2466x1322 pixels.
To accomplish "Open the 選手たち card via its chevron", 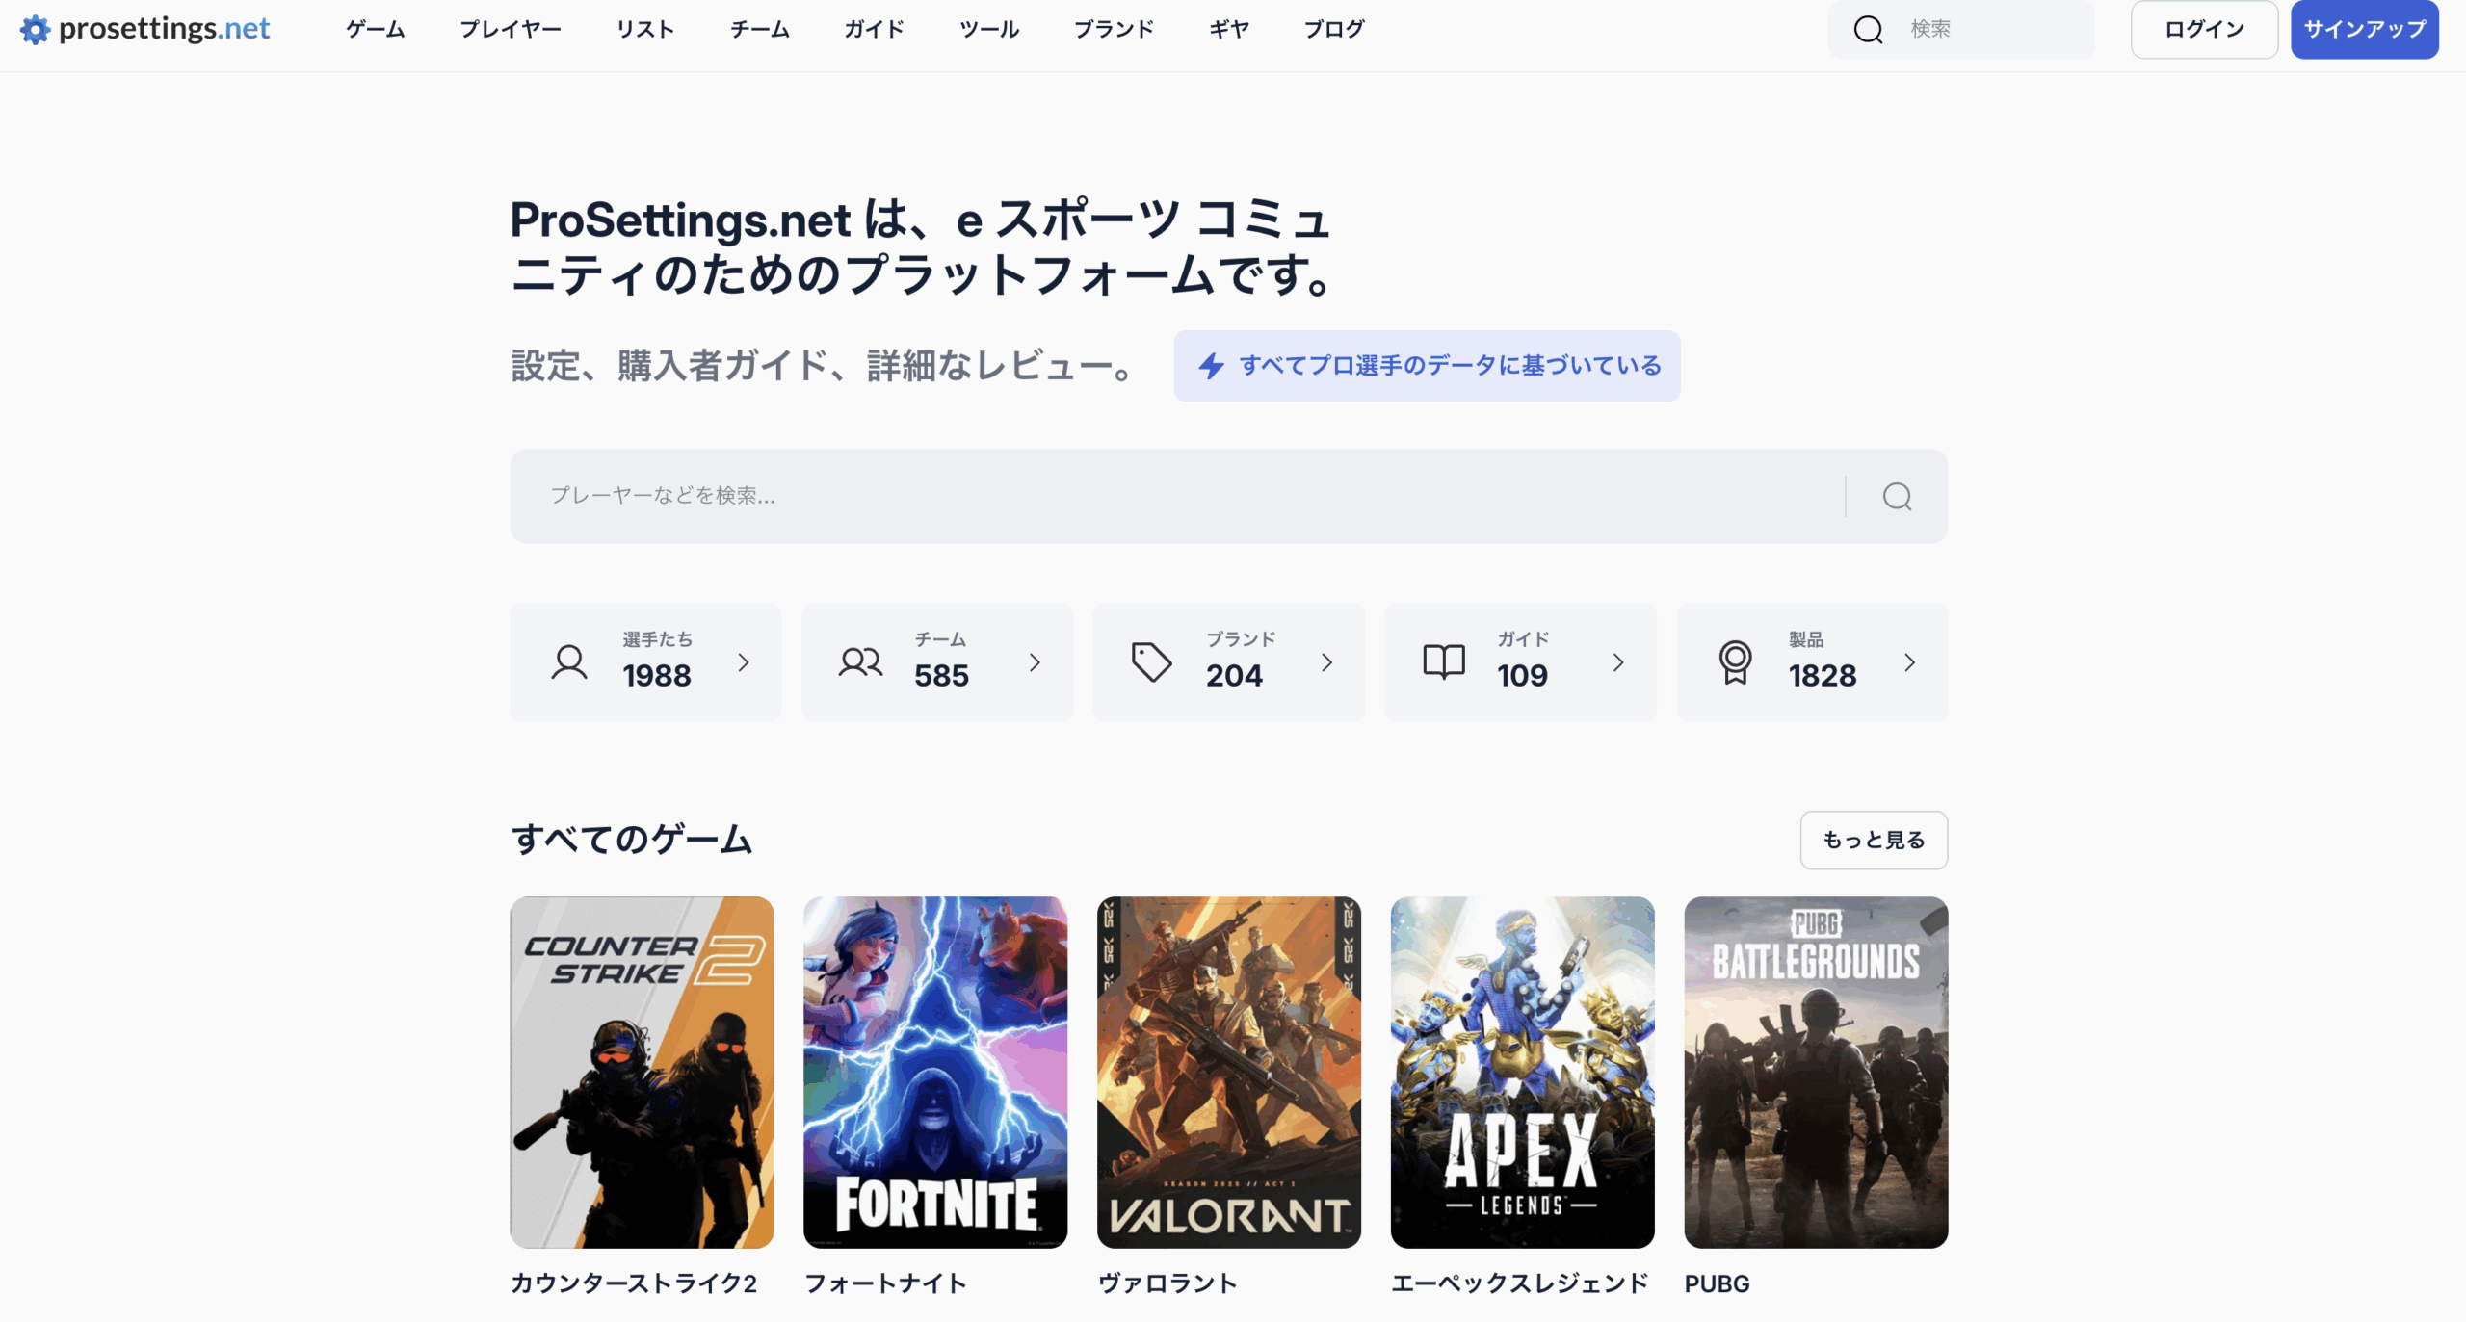I will pos(743,662).
